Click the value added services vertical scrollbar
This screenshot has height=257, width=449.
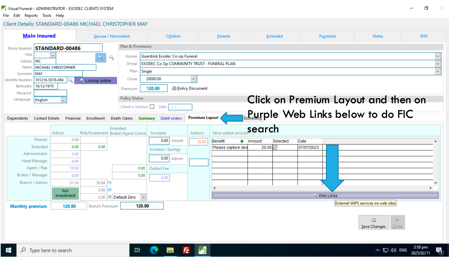[436, 162]
